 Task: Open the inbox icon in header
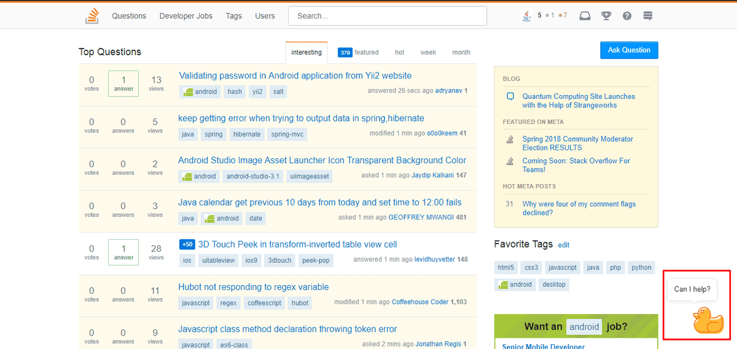585,16
